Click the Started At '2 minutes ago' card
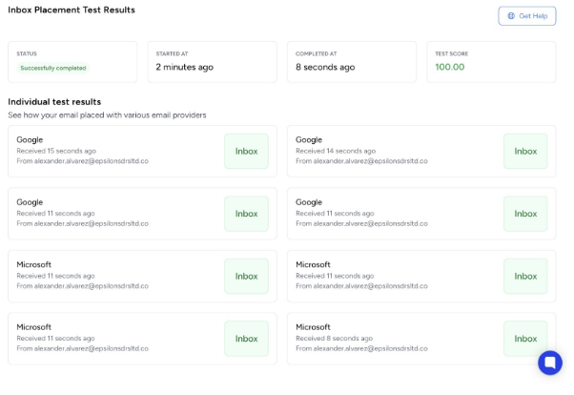 pos(213,61)
